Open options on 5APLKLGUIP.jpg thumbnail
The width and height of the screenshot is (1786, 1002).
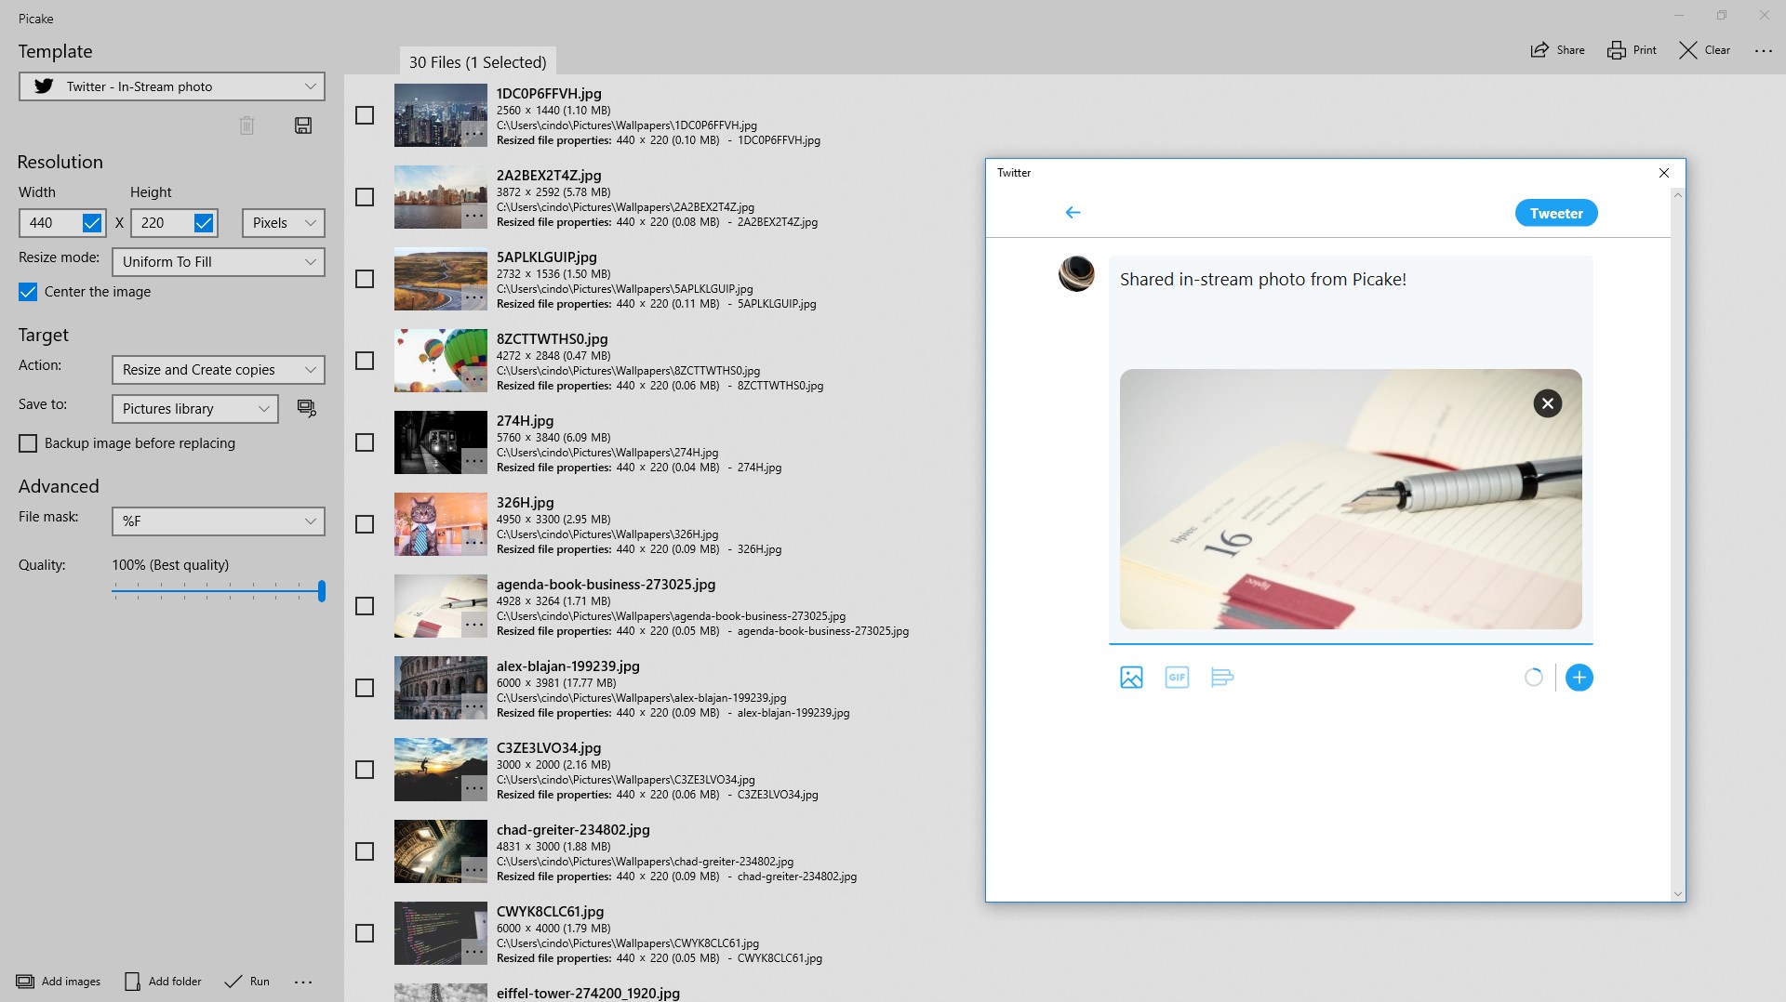click(x=474, y=297)
